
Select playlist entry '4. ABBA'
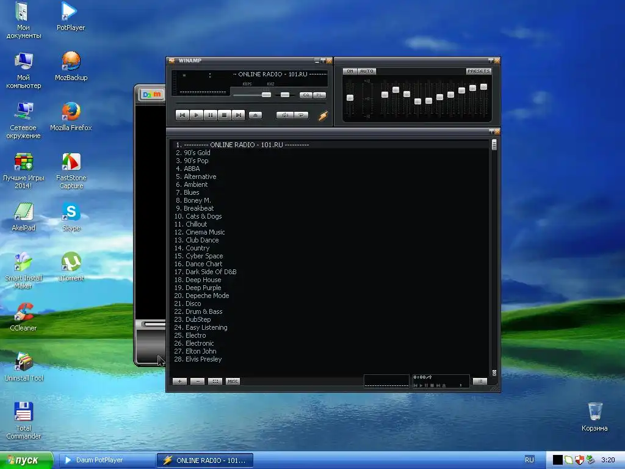click(330, 169)
